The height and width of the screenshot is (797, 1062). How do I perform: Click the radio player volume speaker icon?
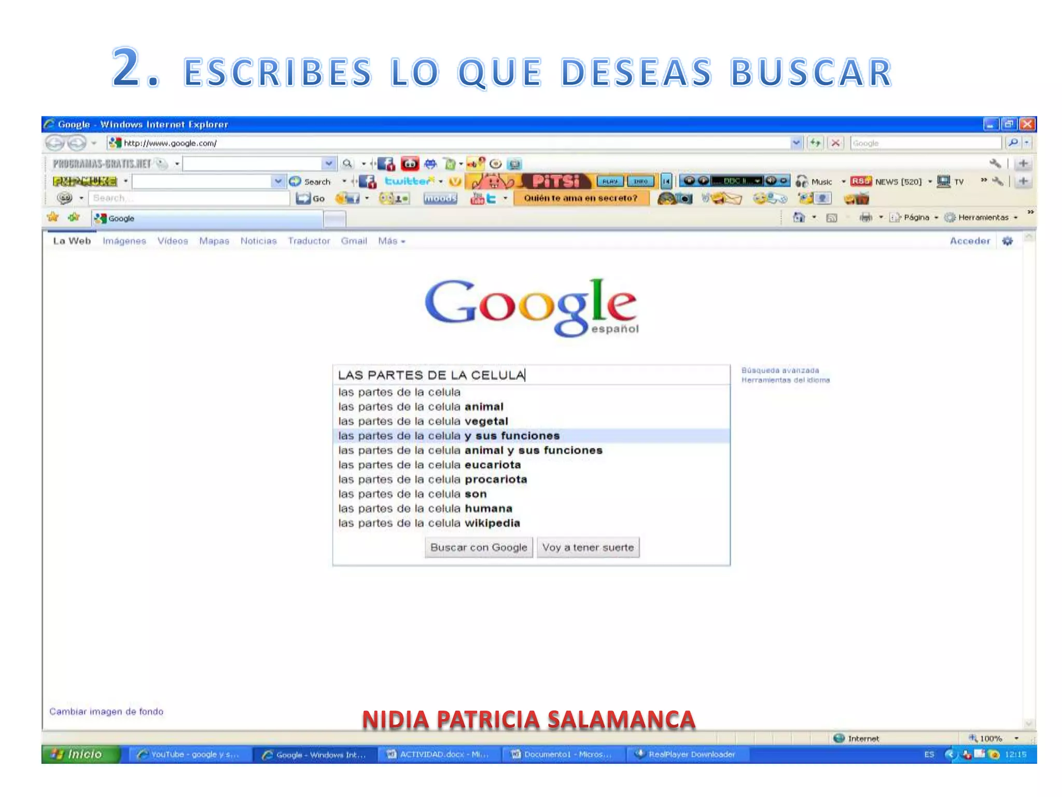(x=771, y=181)
